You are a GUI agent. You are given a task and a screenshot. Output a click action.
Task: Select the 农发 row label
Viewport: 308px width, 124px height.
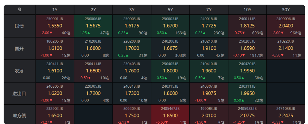click(x=19, y=71)
